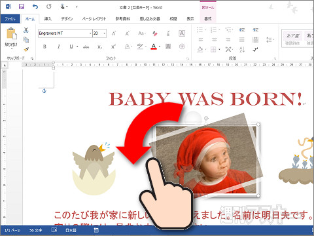Click the phonetic guide (ruby) icon
314x236 pixels.
point(168,33)
